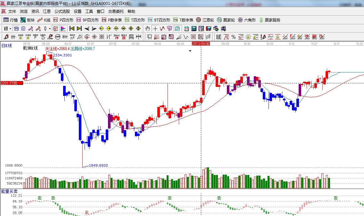Expand the 日 period dropdown arrow
The width and height of the screenshot is (364, 216).
[10, 29]
